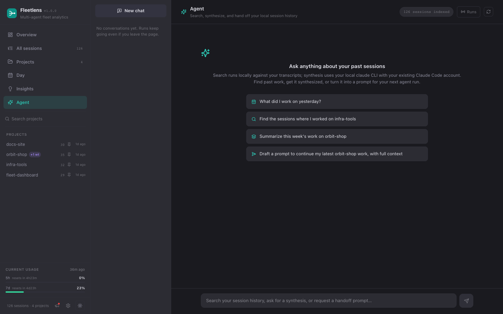Click the calendar icon on yesterday suggestion
The height and width of the screenshot is (314, 503).
pos(254,102)
